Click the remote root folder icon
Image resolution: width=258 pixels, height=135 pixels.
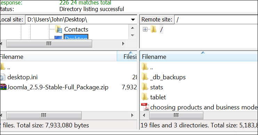(154, 29)
